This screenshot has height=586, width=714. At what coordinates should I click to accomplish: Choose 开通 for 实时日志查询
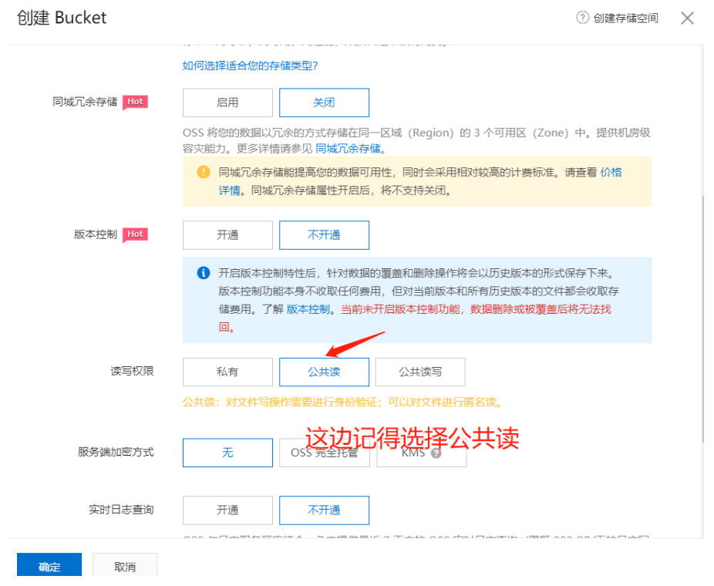tap(227, 510)
